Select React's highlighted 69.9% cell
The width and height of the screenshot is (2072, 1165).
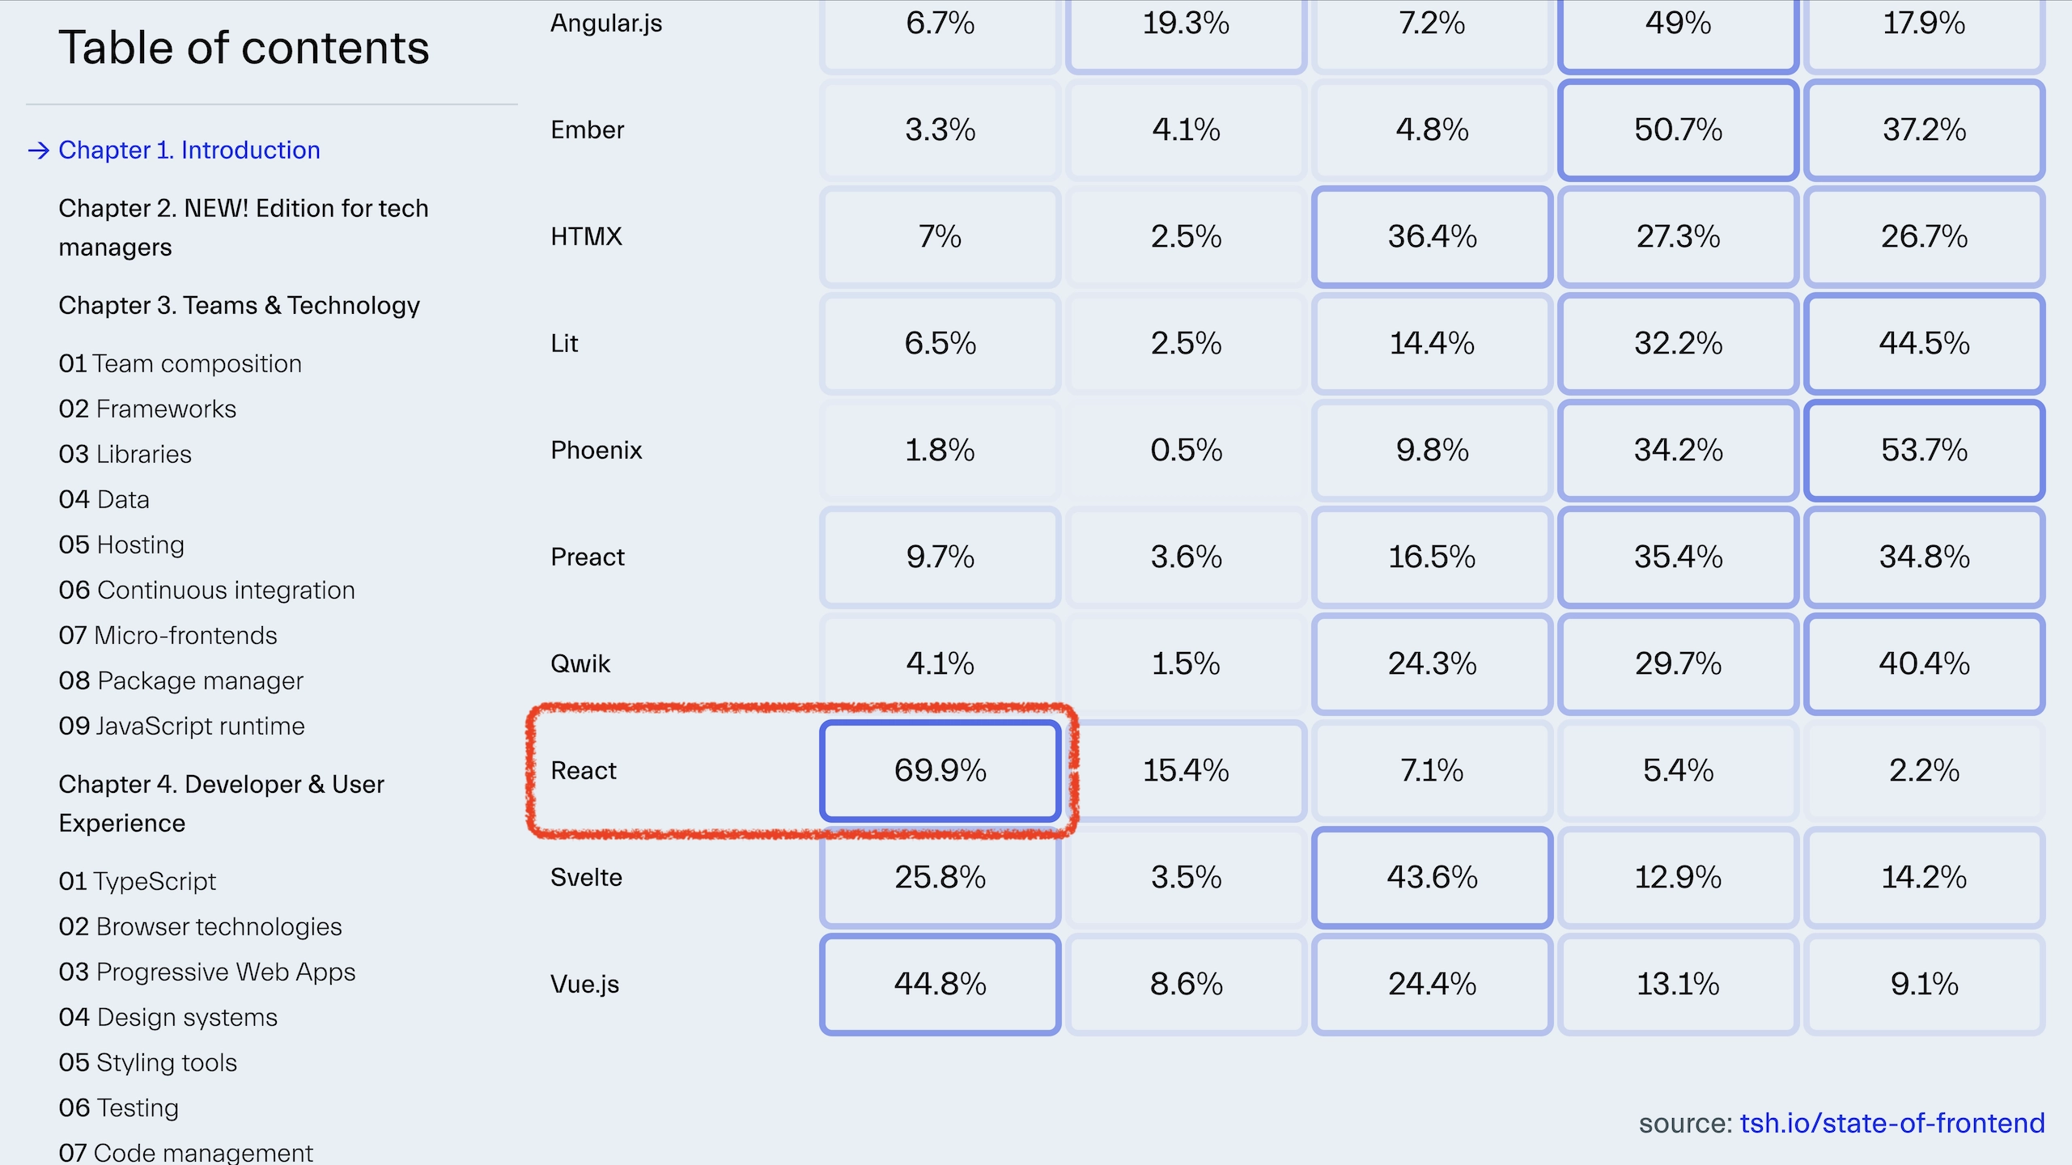(940, 771)
